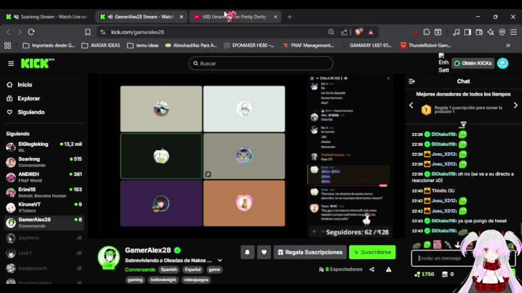522x293 pixels.
Task: Click the kick.com/gameralex28 address bar
Action: click(212, 32)
